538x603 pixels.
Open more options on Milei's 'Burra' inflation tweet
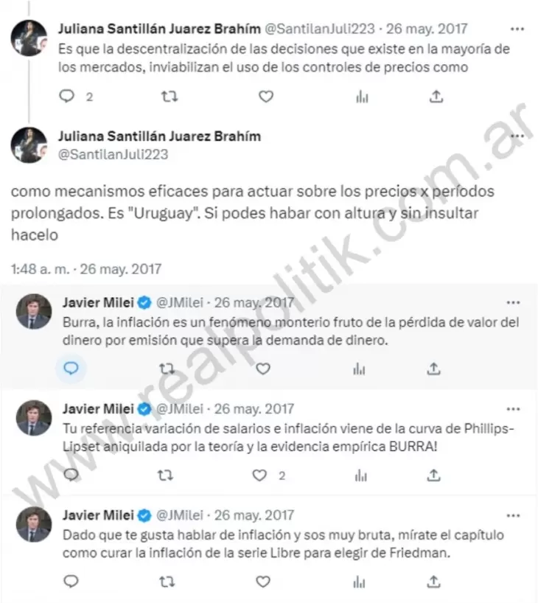[514, 303]
